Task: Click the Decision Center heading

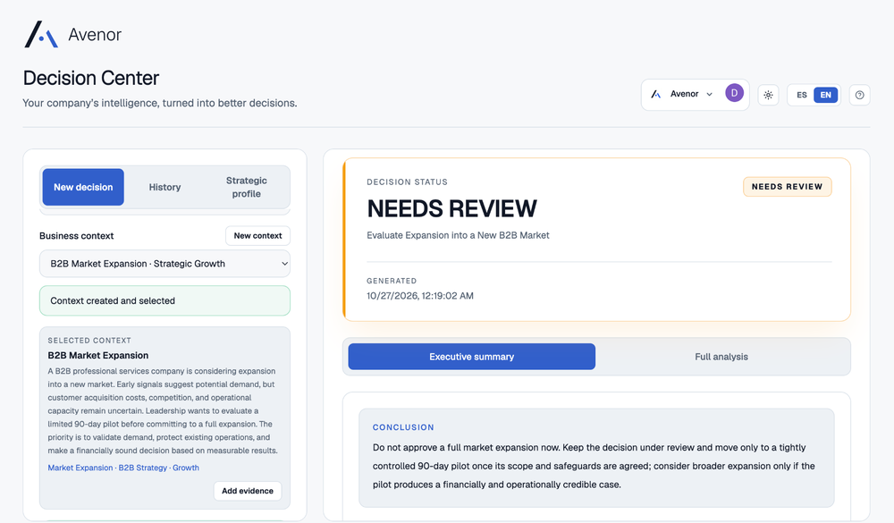Action: coord(91,78)
